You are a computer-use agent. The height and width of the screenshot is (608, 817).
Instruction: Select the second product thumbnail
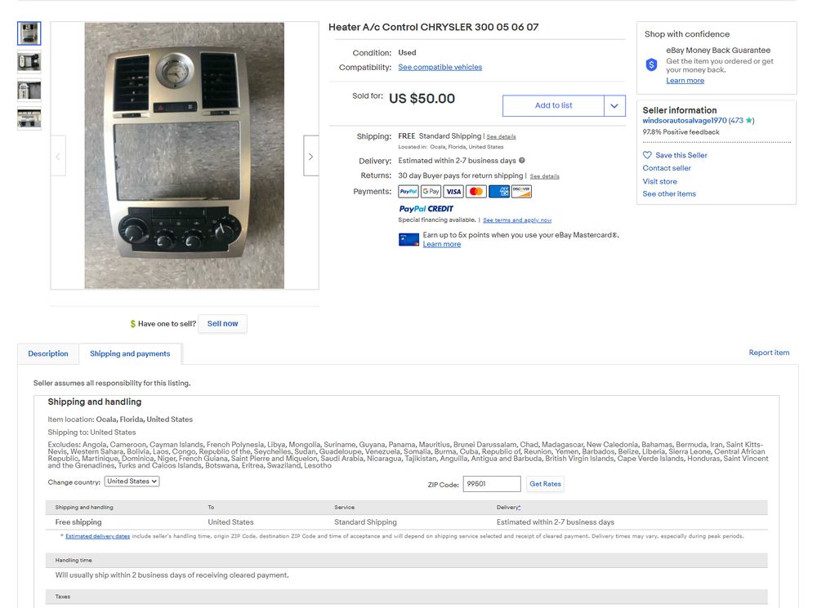point(29,62)
